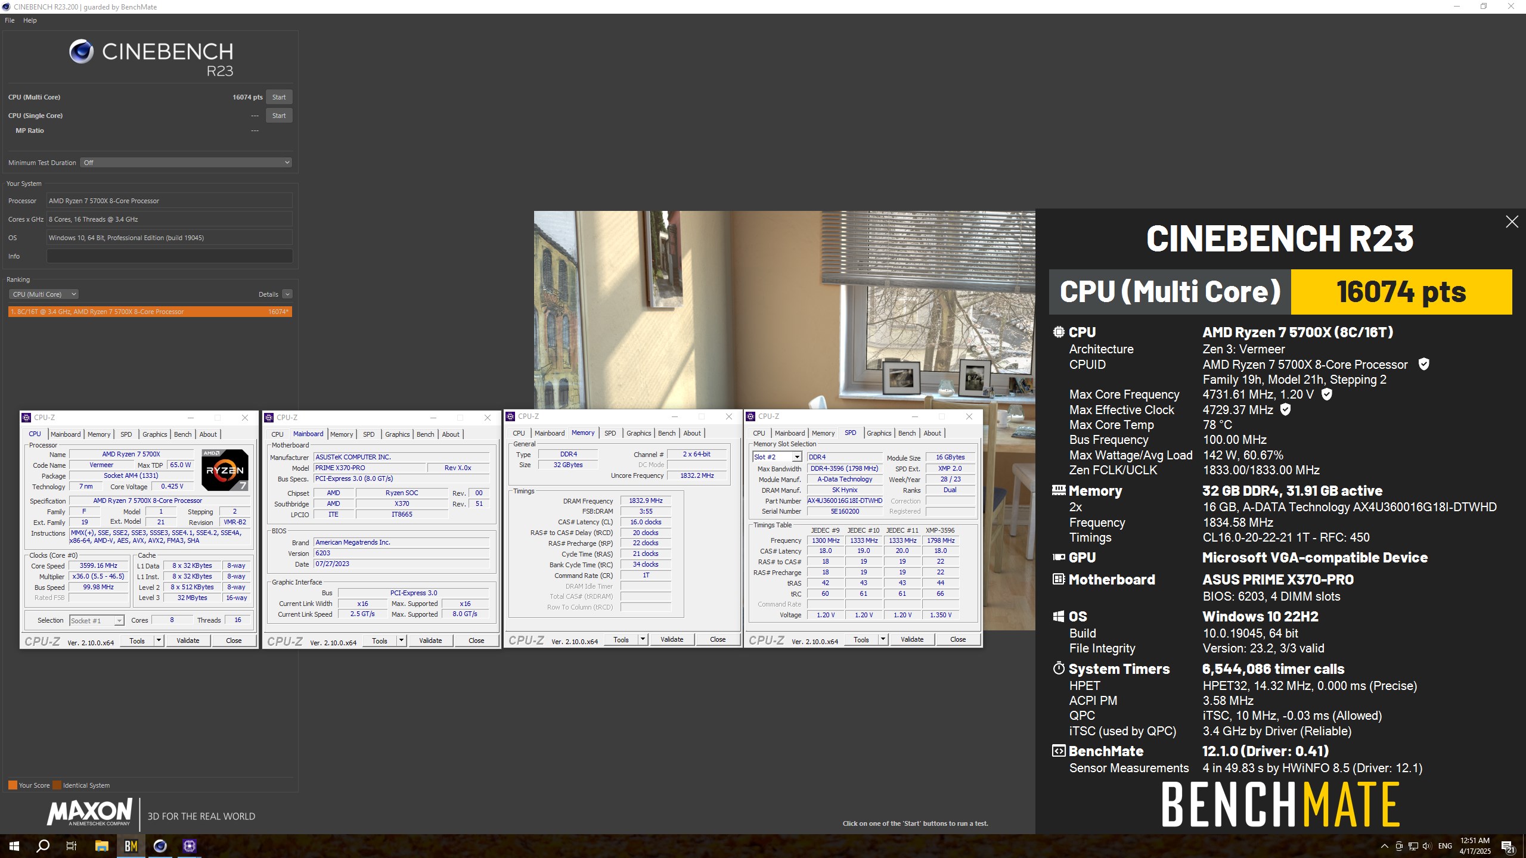Image resolution: width=1526 pixels, height=858 pixels.
Task: Open Tools arrow in Mainboard CPU-Z window
Action: pos(401,641)
